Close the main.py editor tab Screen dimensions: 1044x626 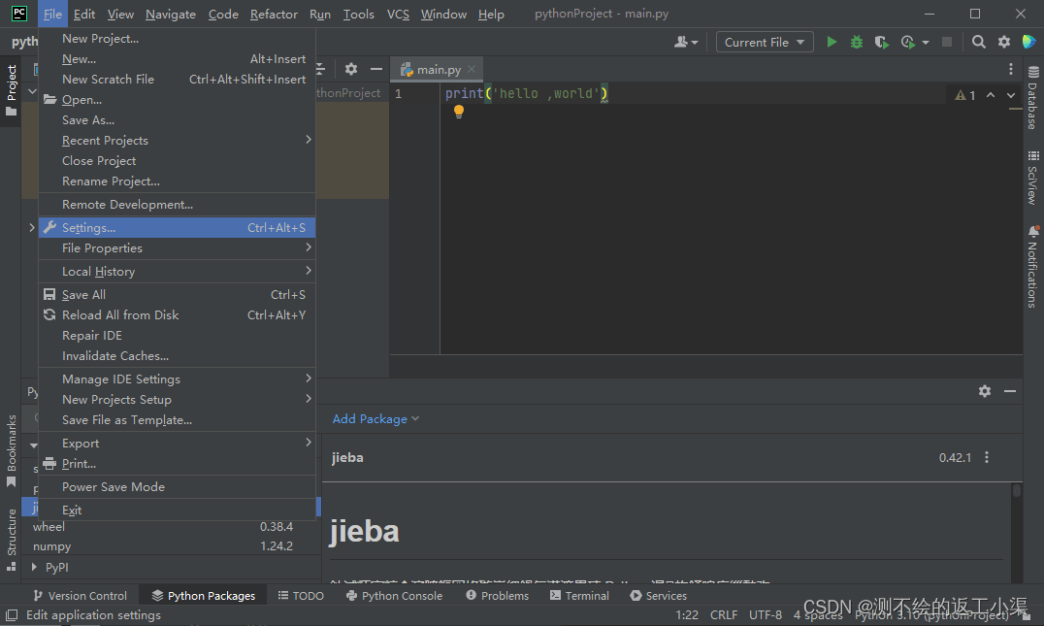point(472,69)
